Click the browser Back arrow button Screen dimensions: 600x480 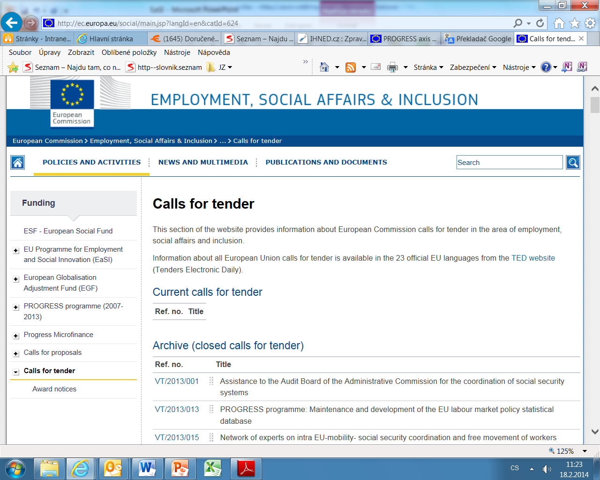[12, 22]
